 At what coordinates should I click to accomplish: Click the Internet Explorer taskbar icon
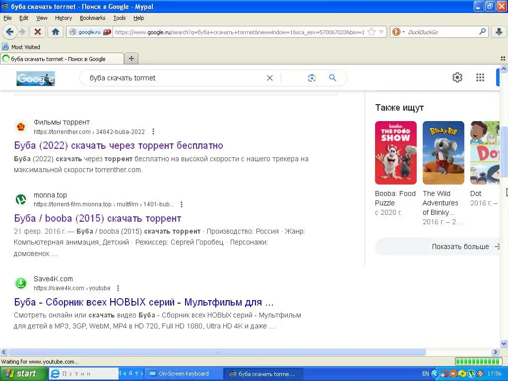55,374
